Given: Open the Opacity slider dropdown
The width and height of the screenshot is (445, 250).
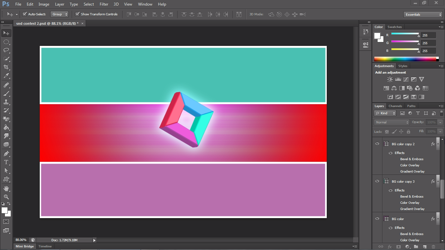Looking at the screenshot, I should click(x=440, y=122).
